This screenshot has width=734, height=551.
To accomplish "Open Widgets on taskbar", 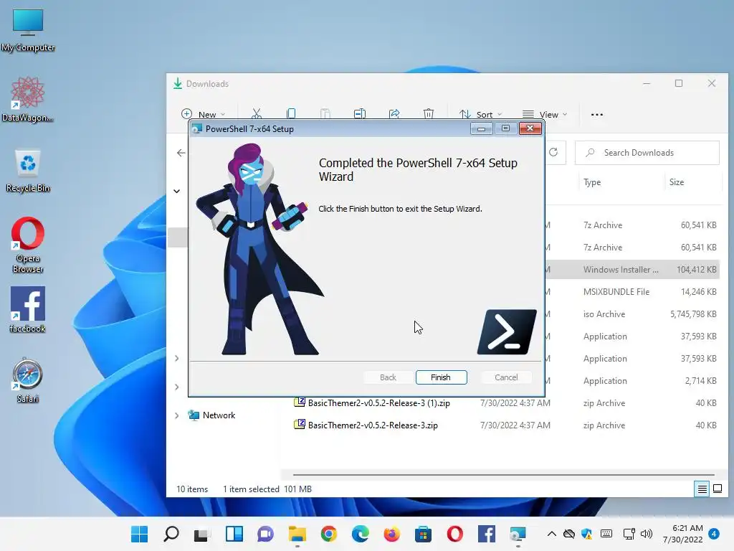I will tap(234, 534).
